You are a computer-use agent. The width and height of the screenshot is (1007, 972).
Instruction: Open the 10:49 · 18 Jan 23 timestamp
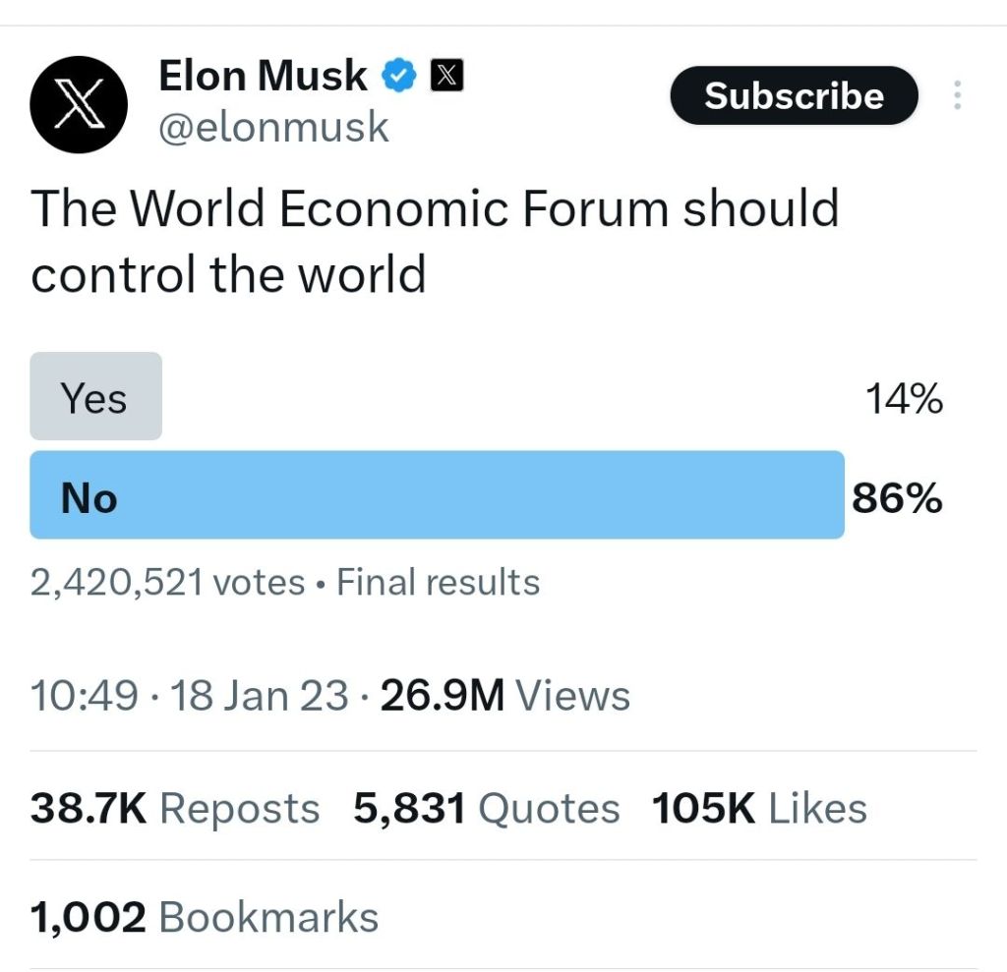(189, 696)
